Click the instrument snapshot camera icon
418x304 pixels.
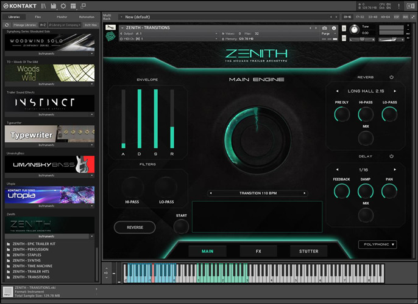click(x=325, y=28)
